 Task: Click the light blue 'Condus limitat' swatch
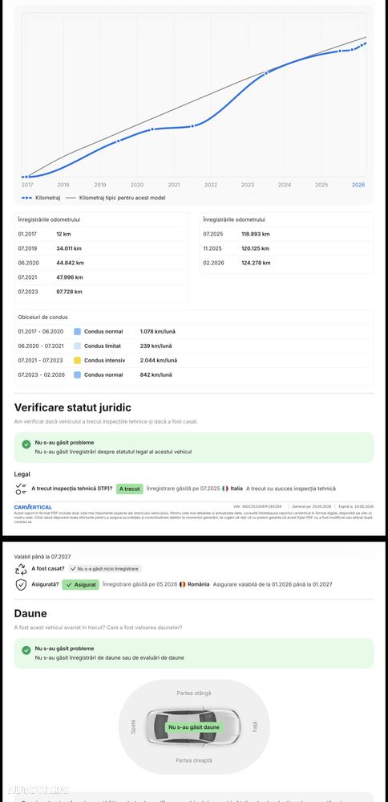[x=77, y=346]
